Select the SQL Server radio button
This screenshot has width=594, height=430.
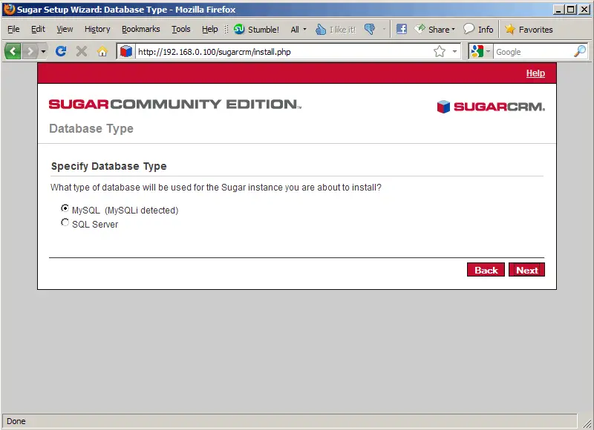[65, 222]
